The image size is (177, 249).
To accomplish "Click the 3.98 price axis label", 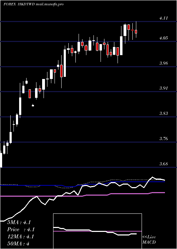I will point(163,63).
